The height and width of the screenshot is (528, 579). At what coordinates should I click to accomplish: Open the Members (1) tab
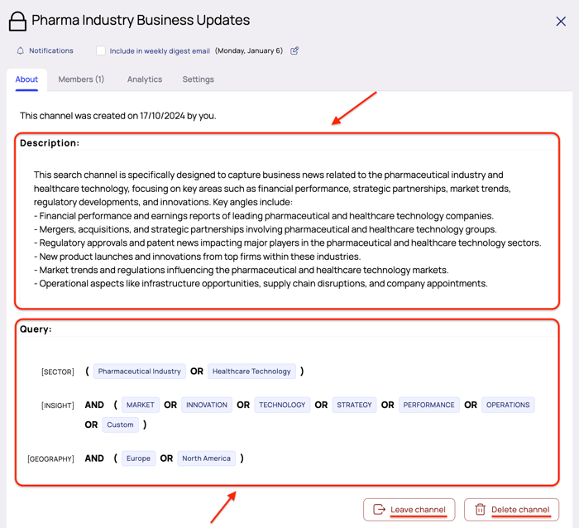pos(81,79)
